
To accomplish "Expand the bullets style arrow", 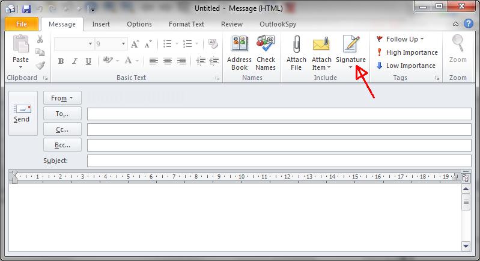I will pyautogui.click(x=177, y=44).
